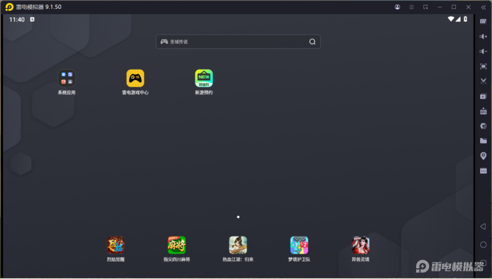Open the shared folder icon in sidebar
The width and height of the screenshot is (492, 279).
(483, 141)
